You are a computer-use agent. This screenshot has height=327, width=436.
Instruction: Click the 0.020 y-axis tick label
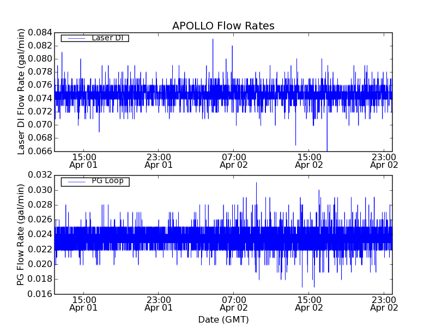click(x=40, y=264)
